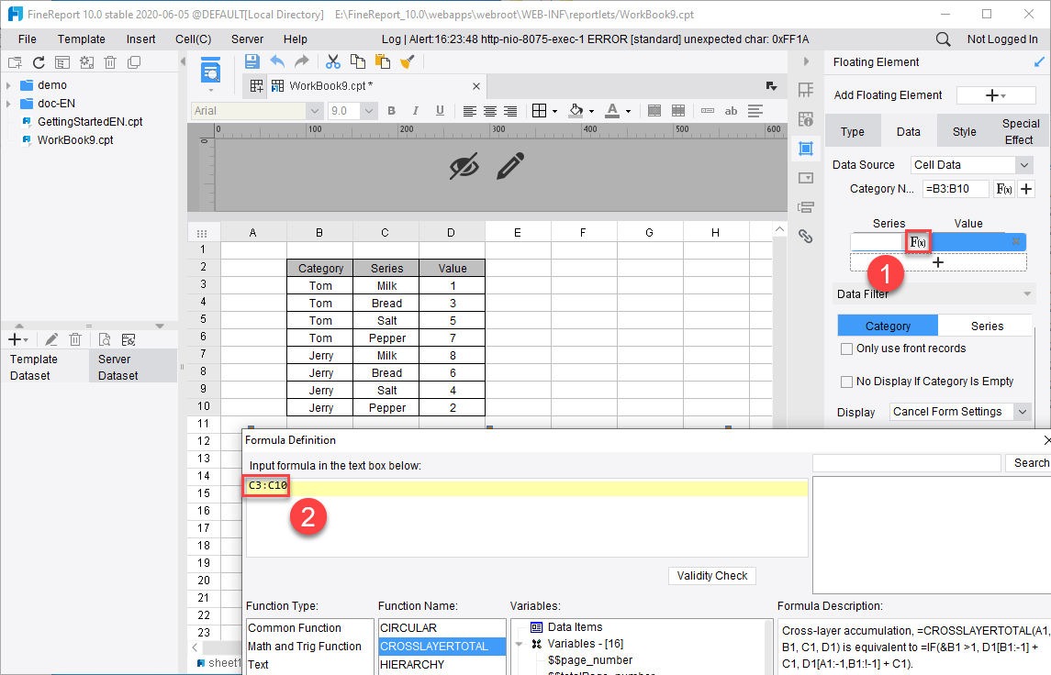Viewport: 1051px width, 675px height.
Task: Toggle Underline formatting
Action: (x=440, y=111)
